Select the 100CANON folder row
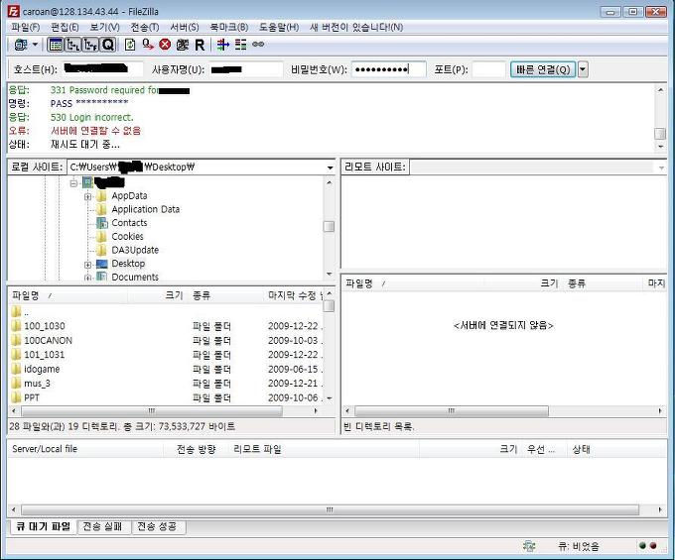The width and height of the screenshot is (675, 560). coord(166,340)
